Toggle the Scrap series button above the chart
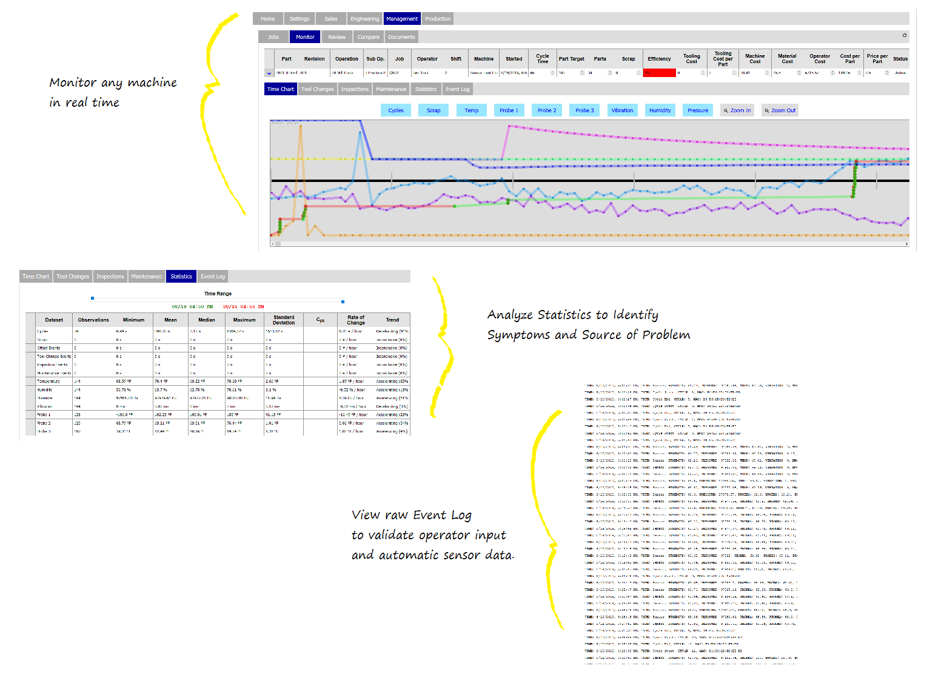The height and width of the screenshot is (677, 927). pos(433,110)
